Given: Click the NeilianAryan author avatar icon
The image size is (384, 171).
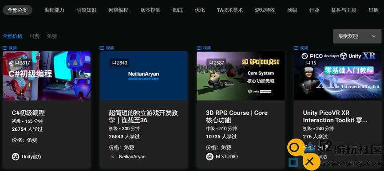Looking at the screenshot, I should [x=112, y=157].
